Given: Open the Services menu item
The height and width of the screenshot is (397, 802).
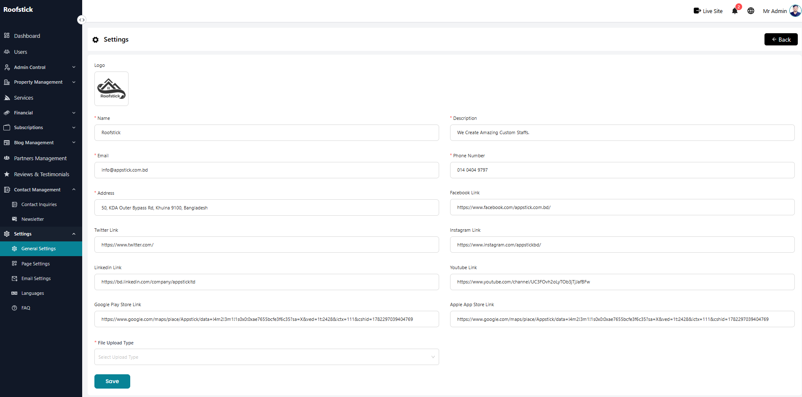Looking at the screenshot, I should click(41, 98).
